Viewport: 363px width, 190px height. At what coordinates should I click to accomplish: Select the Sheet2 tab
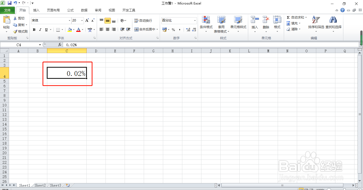pyautogui.click(x=40, y=185)
